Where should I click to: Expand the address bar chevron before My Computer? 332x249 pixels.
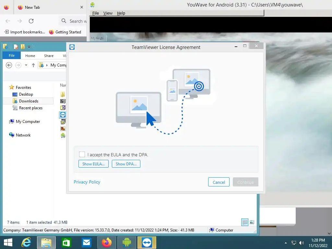click(47, 65)
